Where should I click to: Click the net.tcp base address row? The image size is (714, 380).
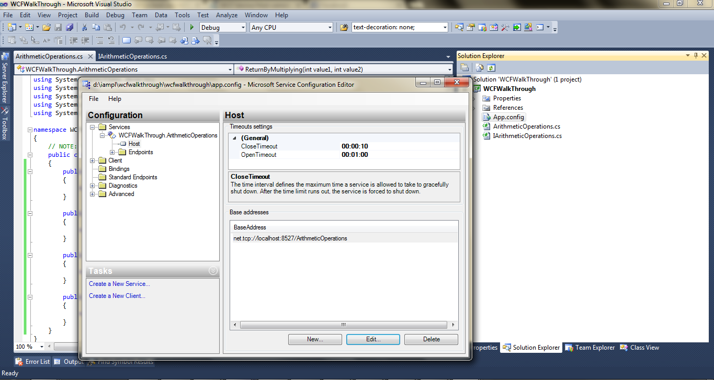[x=344, y=238]
